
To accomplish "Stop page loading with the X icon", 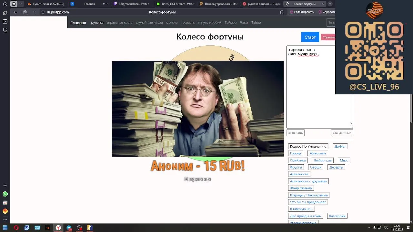I will [34, 12].
